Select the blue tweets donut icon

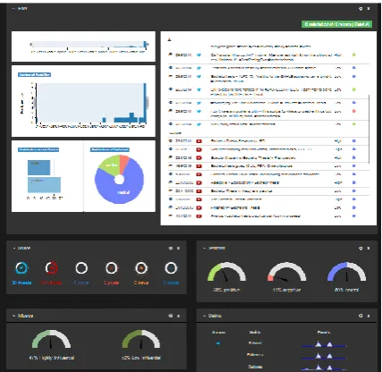pyautogui.click(x=21, y=268)
